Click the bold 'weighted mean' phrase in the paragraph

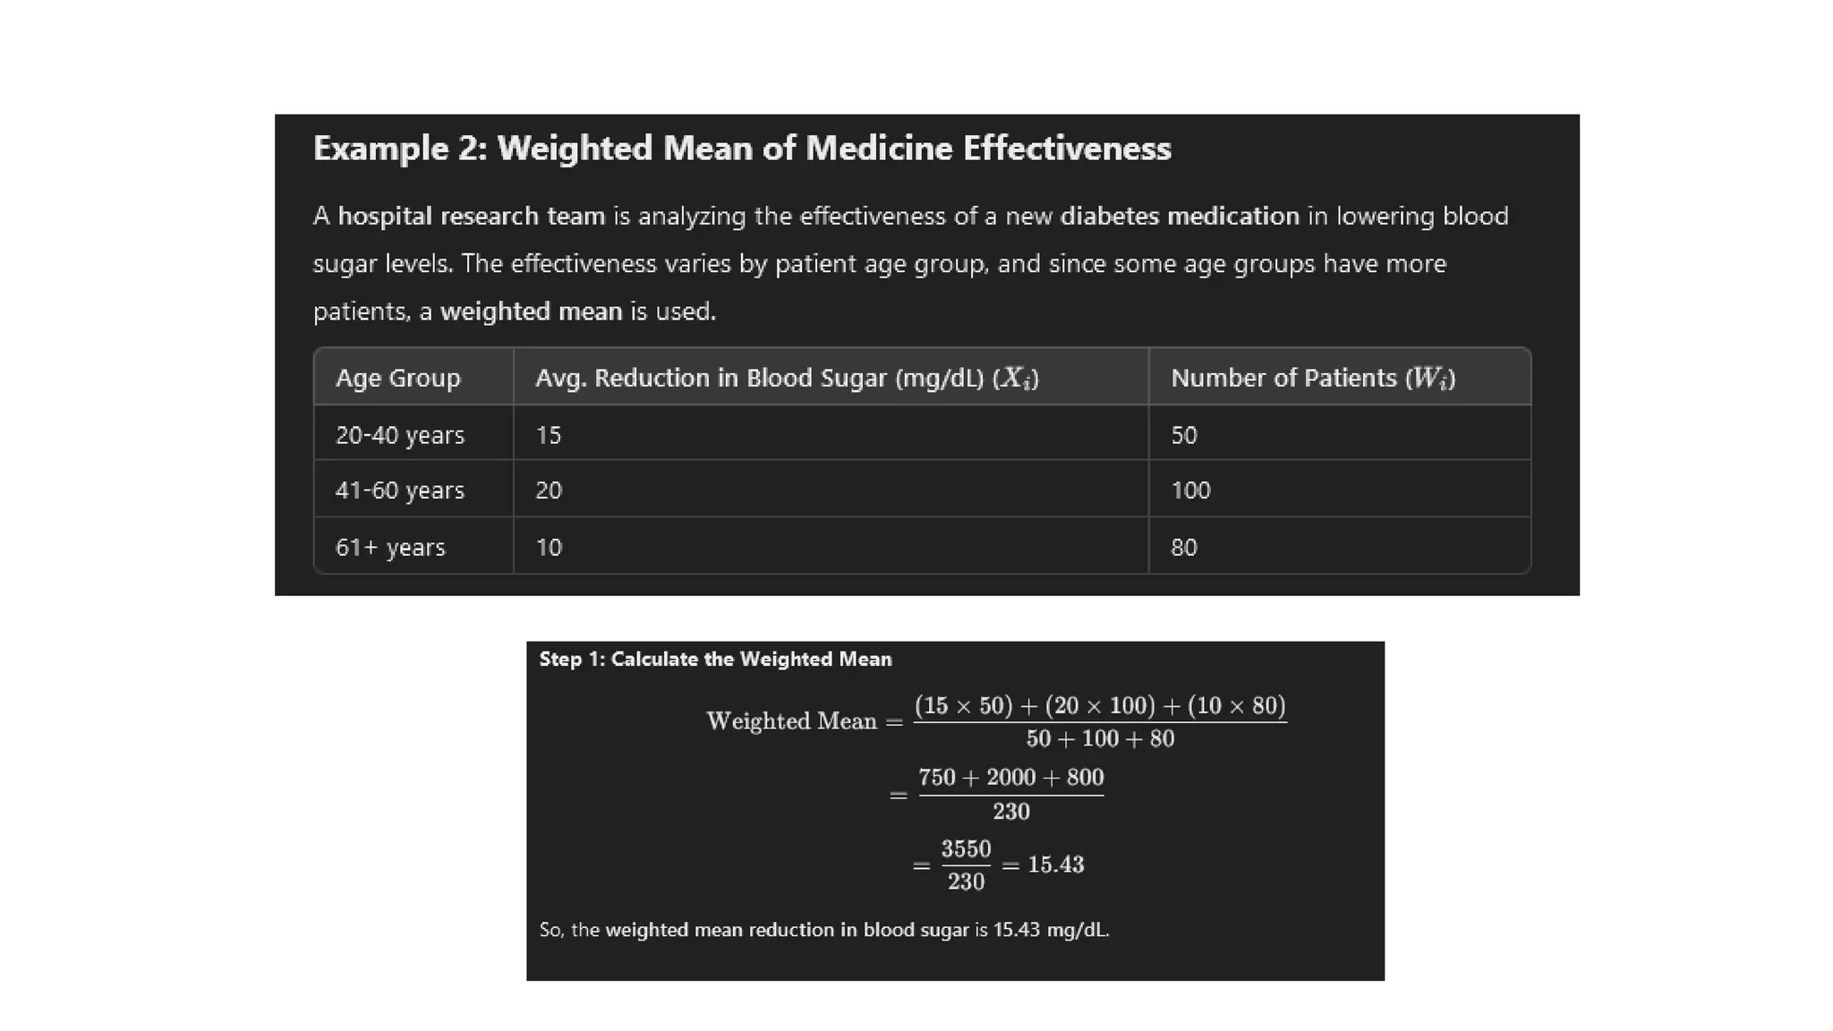coord(531,311)
